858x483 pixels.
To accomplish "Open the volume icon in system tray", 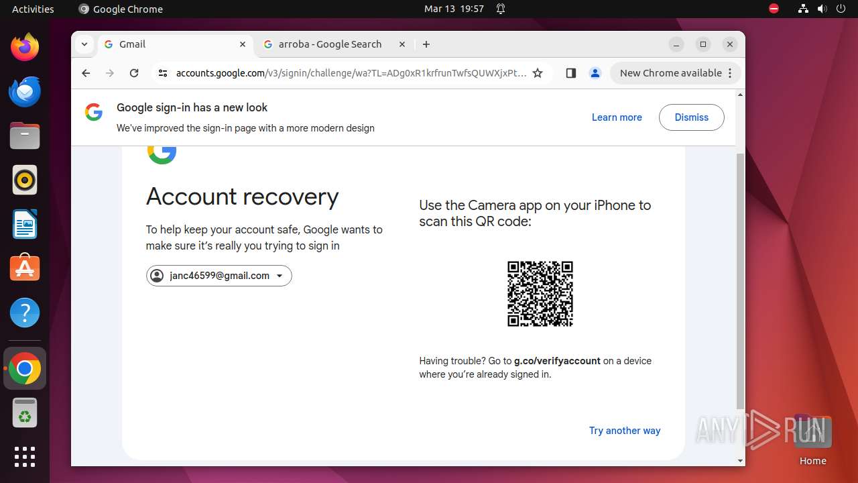I will tap(822, 9).
